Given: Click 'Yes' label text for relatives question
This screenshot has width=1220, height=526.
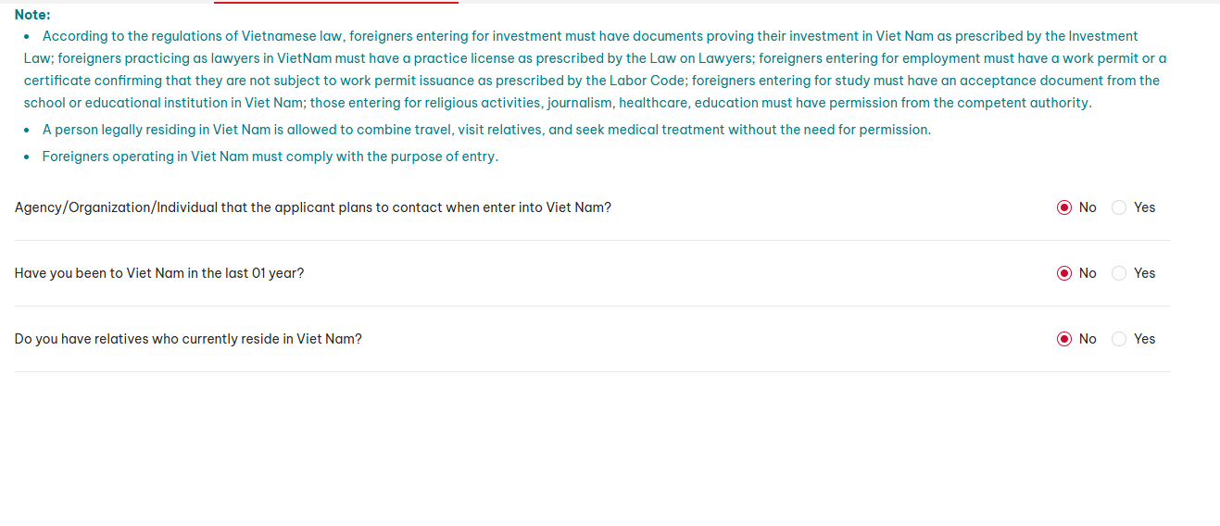Looking at the screenshot, I should [x=1144, y=339].
